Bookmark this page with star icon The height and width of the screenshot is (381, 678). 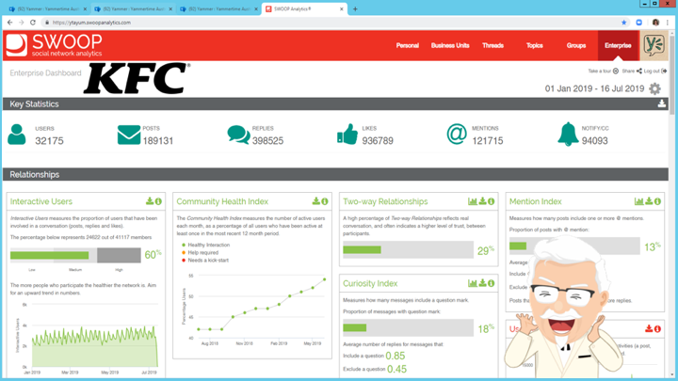(x=624, y=23)
